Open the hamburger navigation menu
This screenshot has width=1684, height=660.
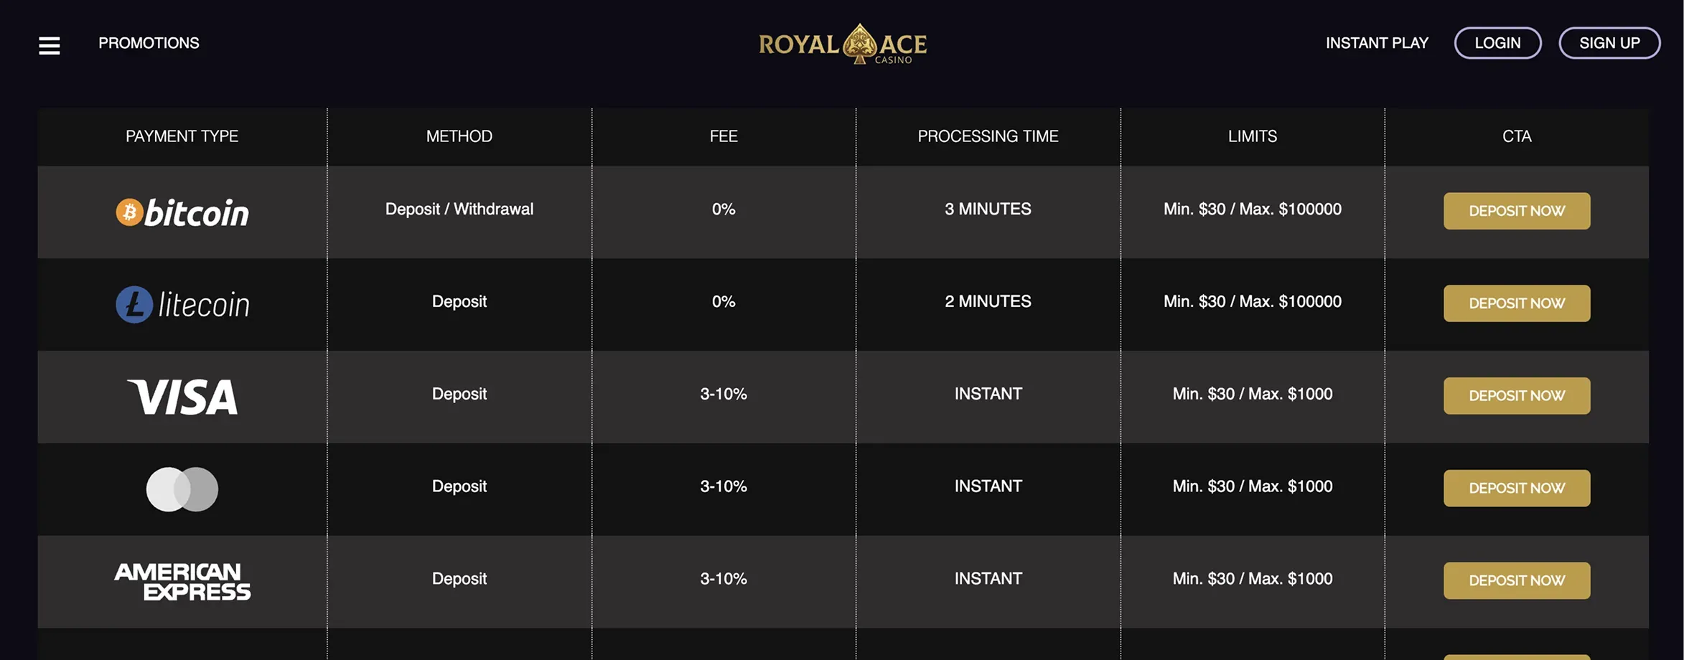click(x=48, y=44)
